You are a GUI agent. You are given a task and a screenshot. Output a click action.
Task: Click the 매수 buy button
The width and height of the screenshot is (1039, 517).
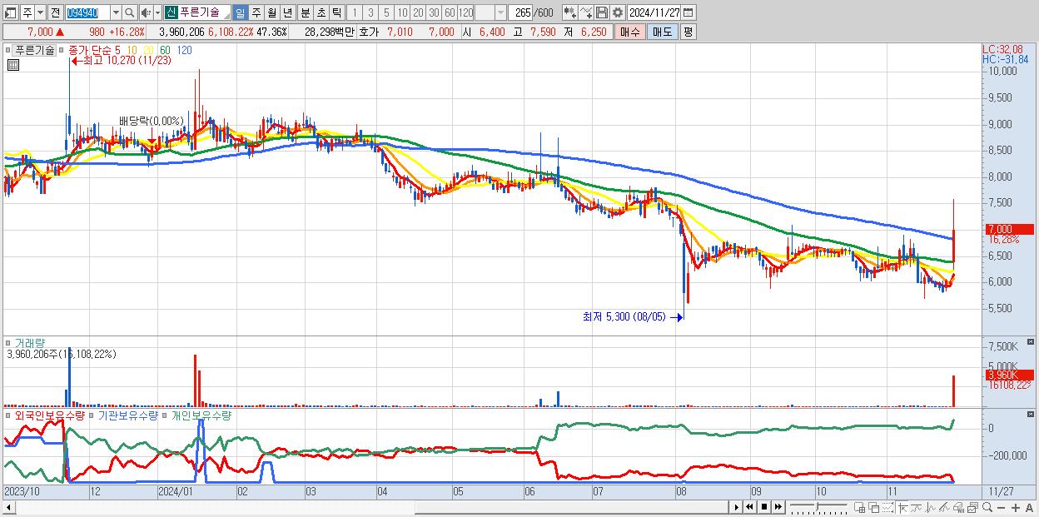pos(629,32)
